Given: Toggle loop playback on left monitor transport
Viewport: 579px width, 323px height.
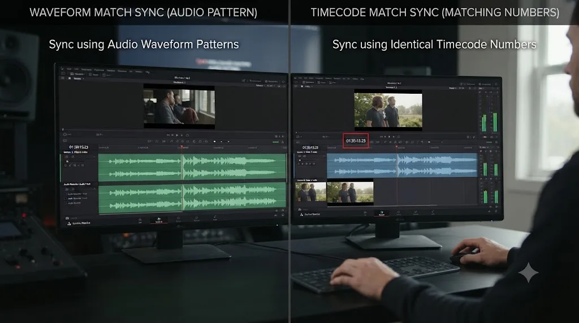Looking at the screenshot, I should 187,136.
